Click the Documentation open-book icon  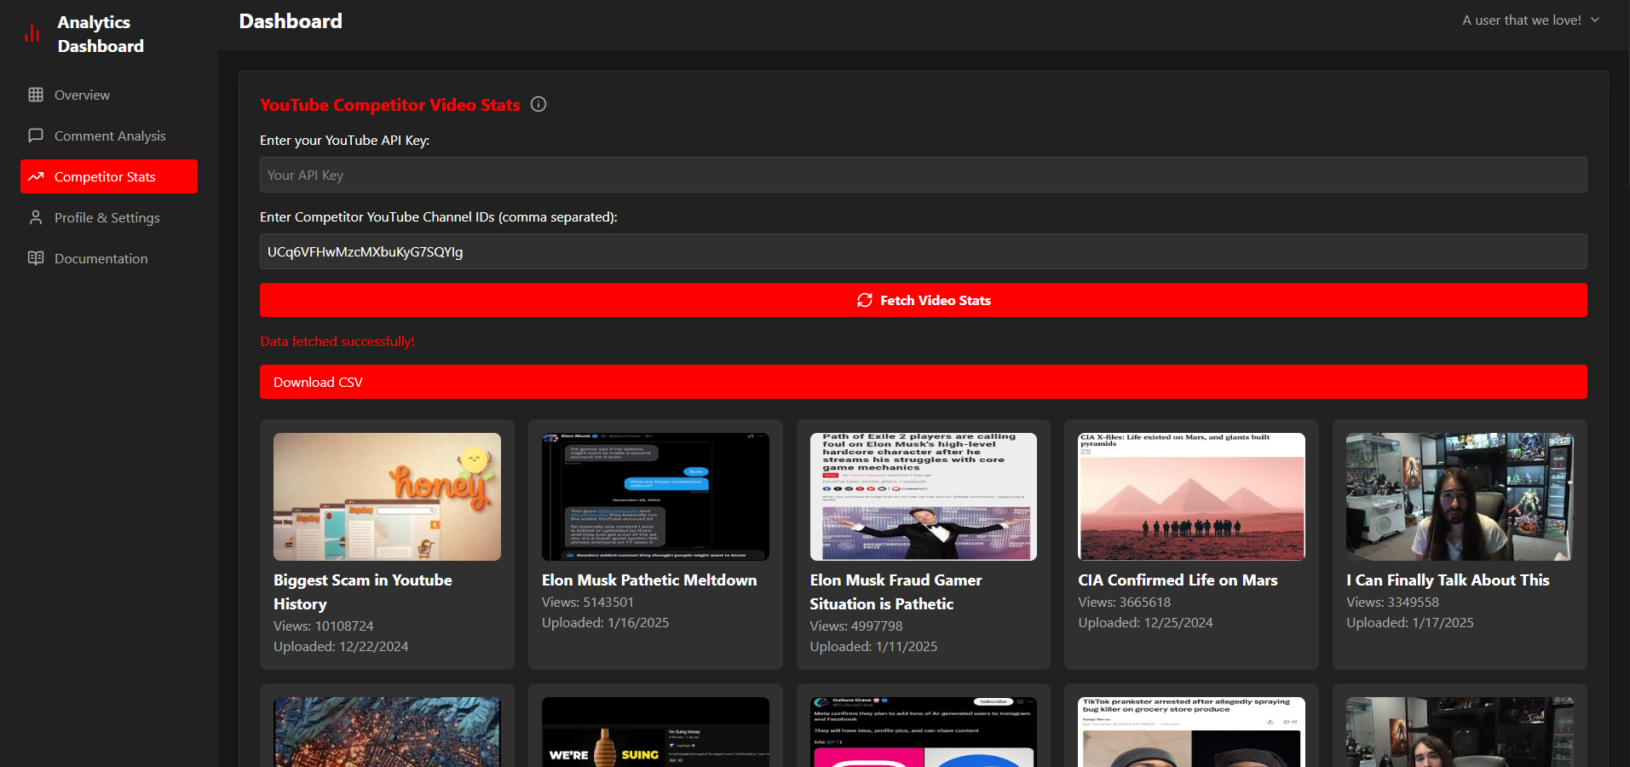(36, 258)
